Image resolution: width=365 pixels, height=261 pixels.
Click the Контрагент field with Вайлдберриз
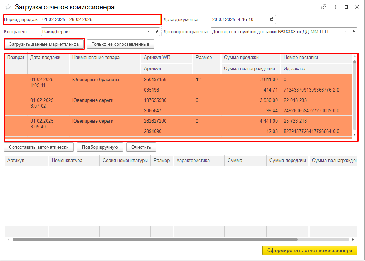[93, 31]
